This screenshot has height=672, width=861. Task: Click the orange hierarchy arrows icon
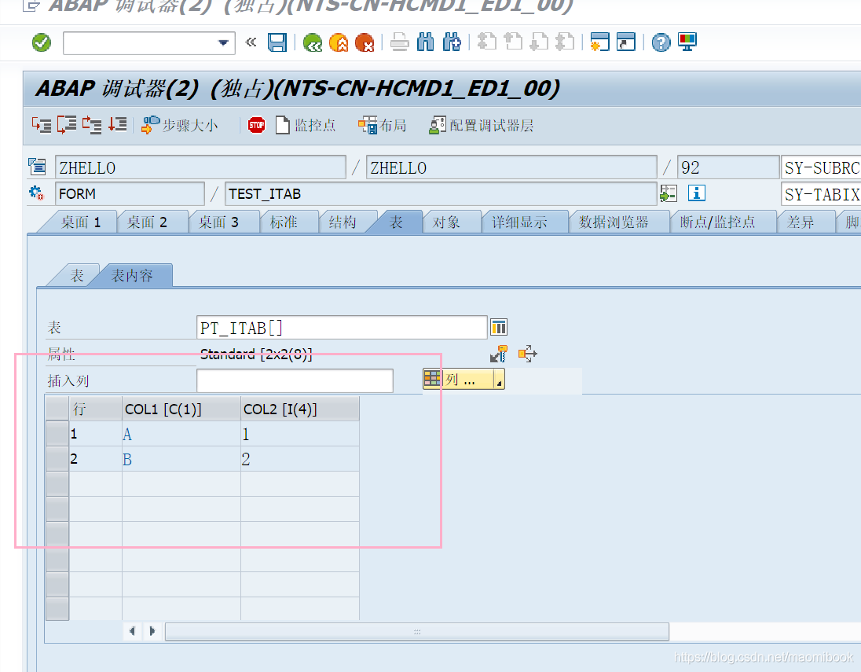pos(527,354)
